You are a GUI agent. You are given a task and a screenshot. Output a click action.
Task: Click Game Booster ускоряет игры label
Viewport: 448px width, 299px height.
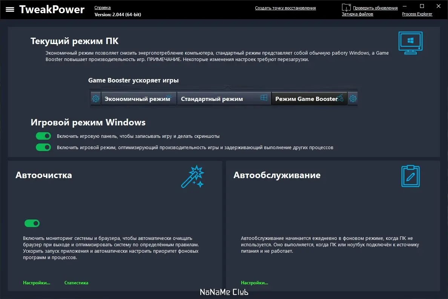click(133, 81)
